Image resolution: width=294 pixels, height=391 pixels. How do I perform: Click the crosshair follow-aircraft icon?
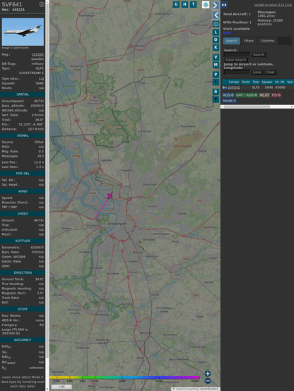(216, 24)
